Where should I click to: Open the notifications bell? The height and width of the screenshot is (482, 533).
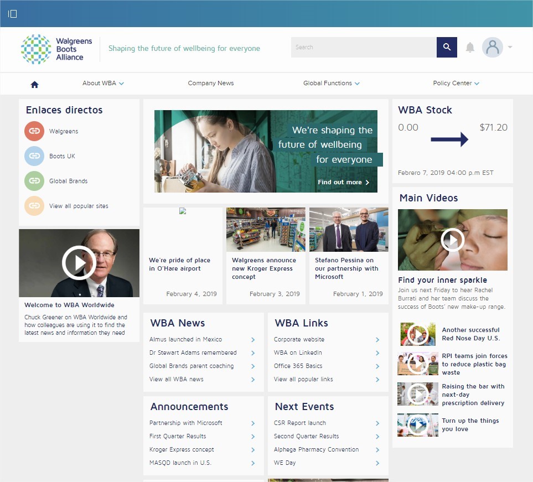(470, 47)
